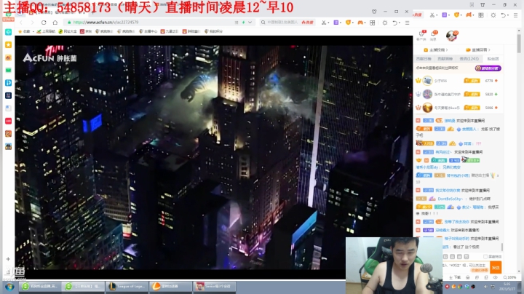Open the Windows Start button
This screenshot has width=524, height=294.
[9, 287]
